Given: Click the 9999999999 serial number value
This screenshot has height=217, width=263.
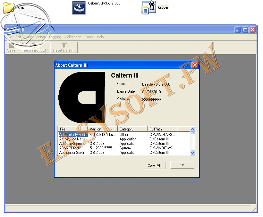Looking at the screenshot, I should coord(152,100).
